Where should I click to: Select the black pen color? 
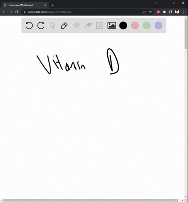pos(123,25)
